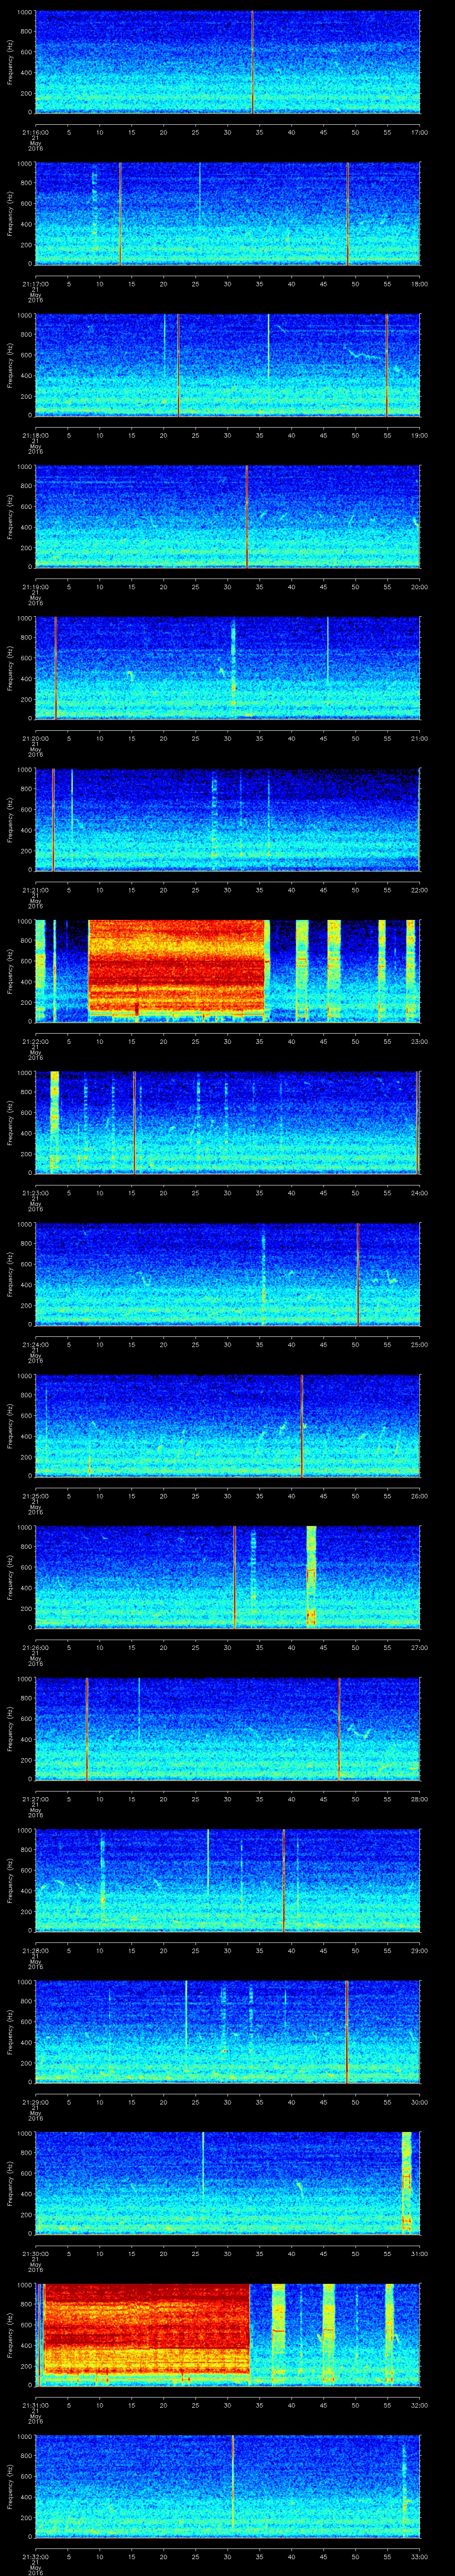Image resolution: width=455 pixels, height=2576 pixels.
Task: Select the spectrogram beginning at 21:18:00
Action: 227,365
